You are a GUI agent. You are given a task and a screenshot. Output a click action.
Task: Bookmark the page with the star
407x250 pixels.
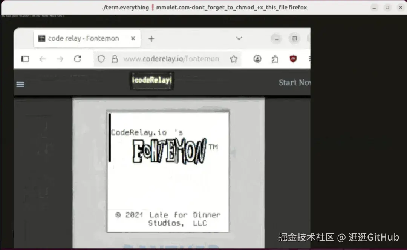[x=233, y=59]
